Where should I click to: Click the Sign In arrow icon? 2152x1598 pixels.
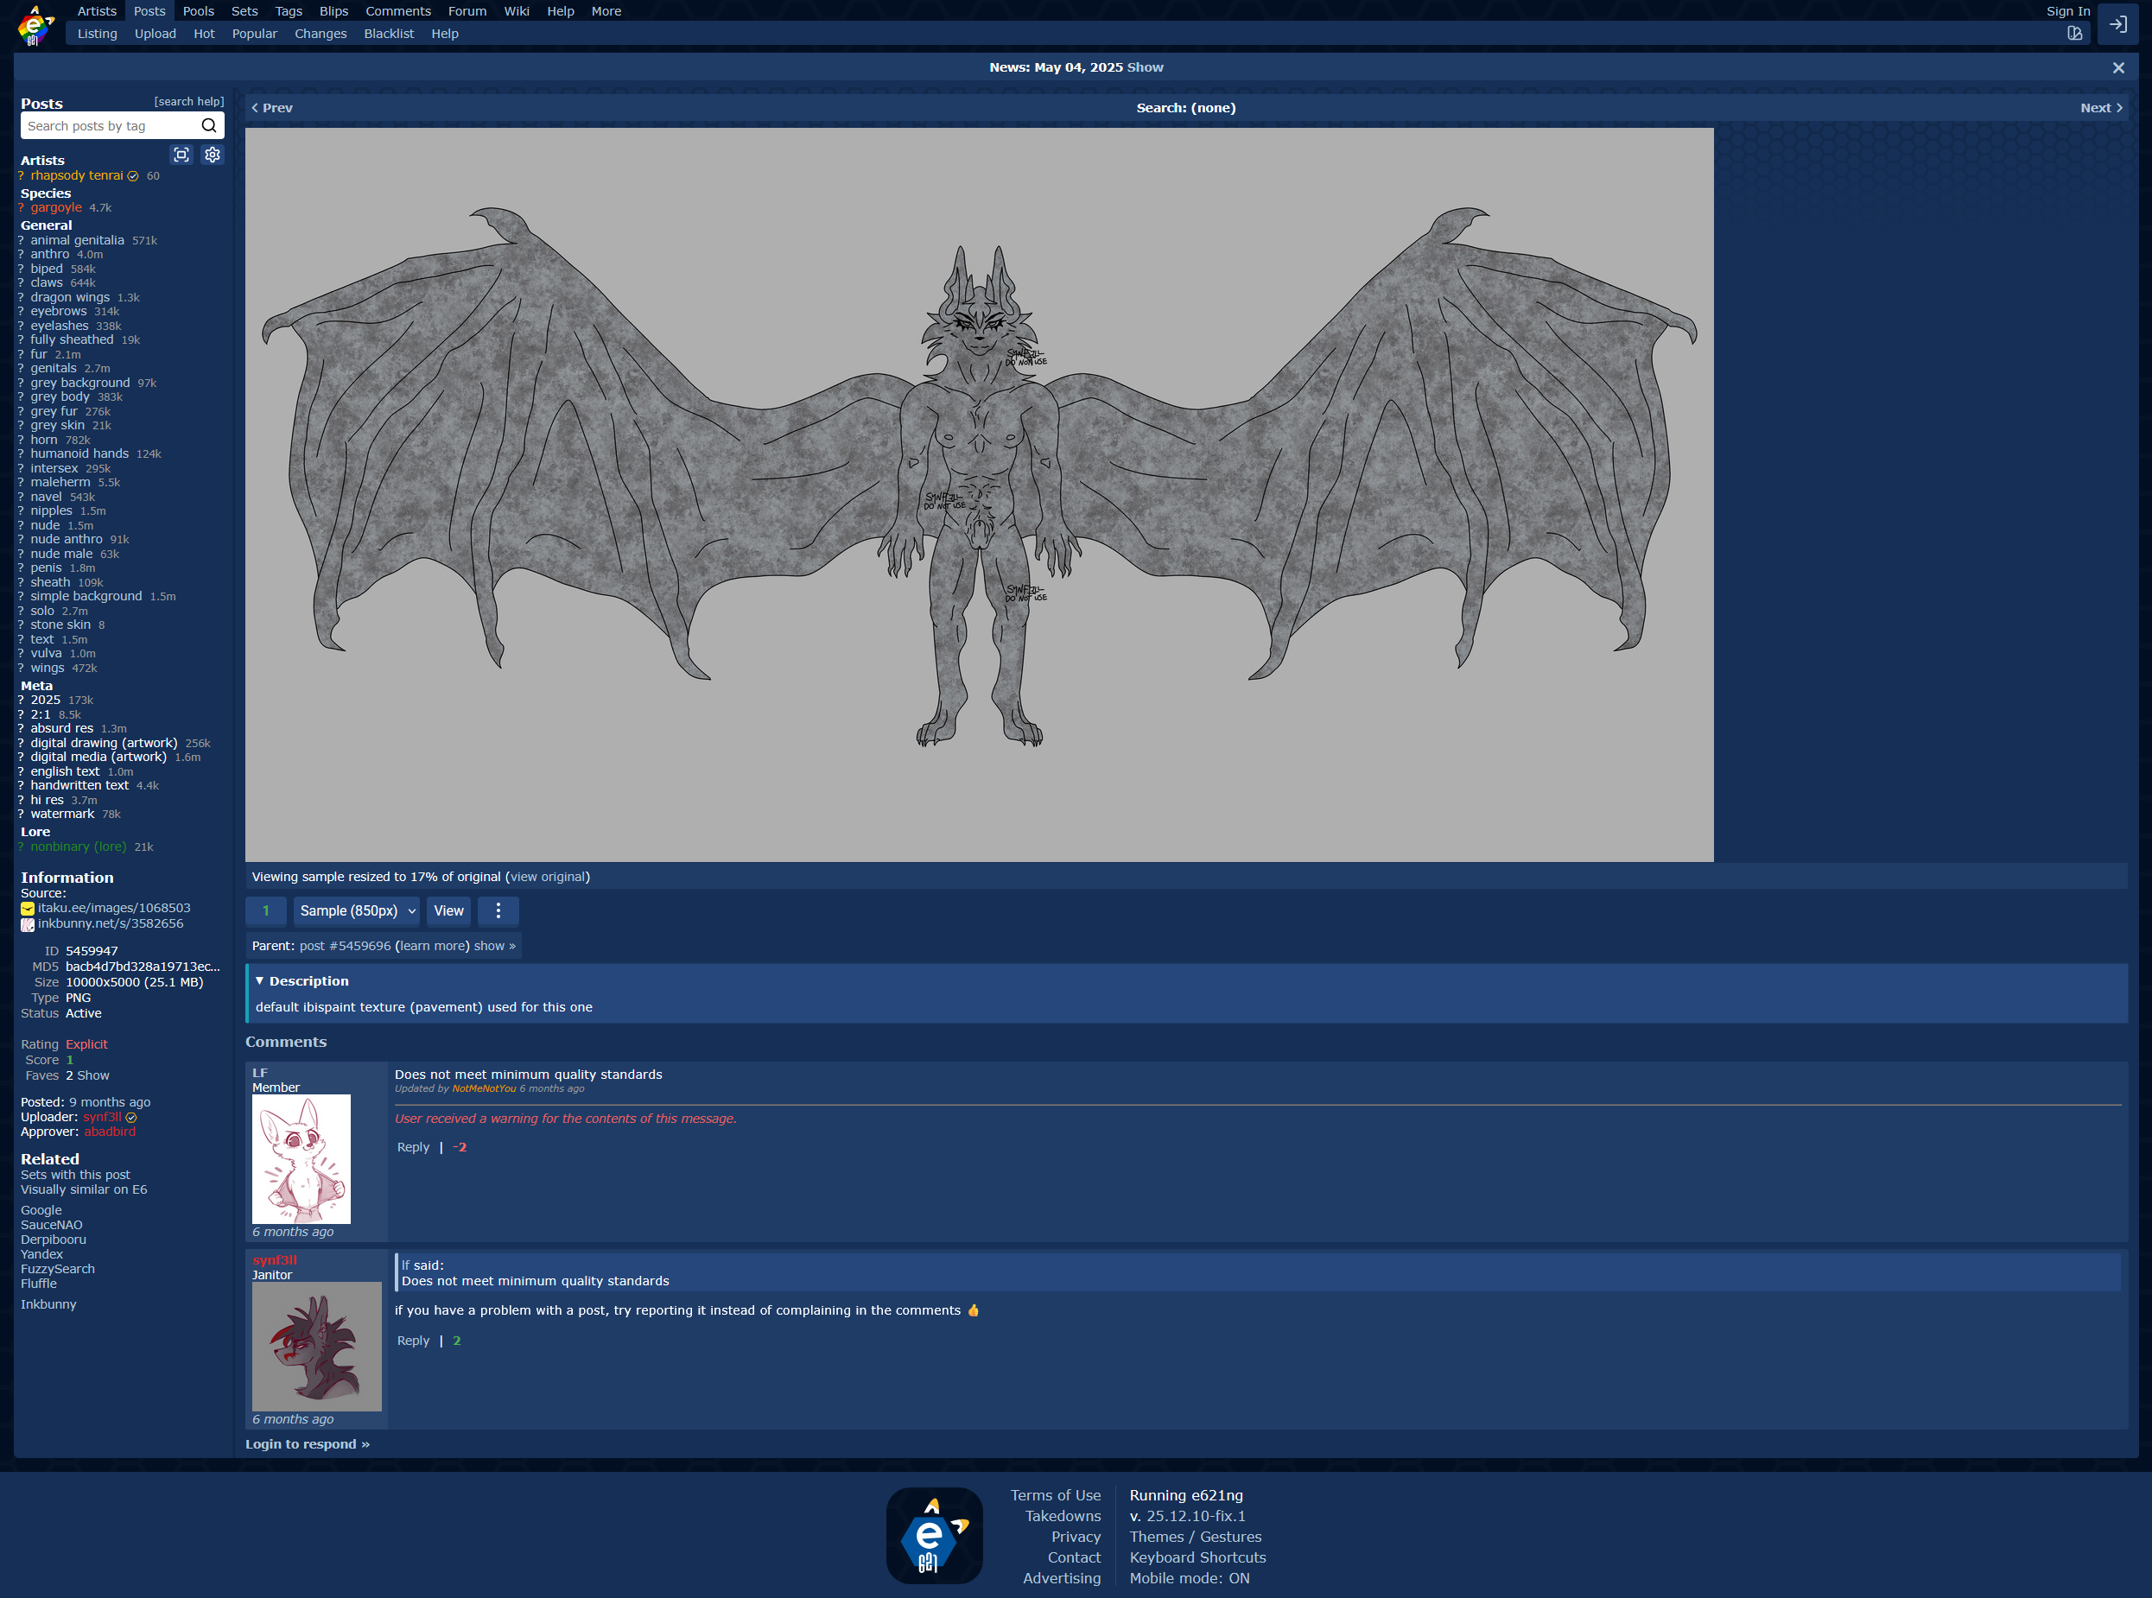tap(2118, 24)
